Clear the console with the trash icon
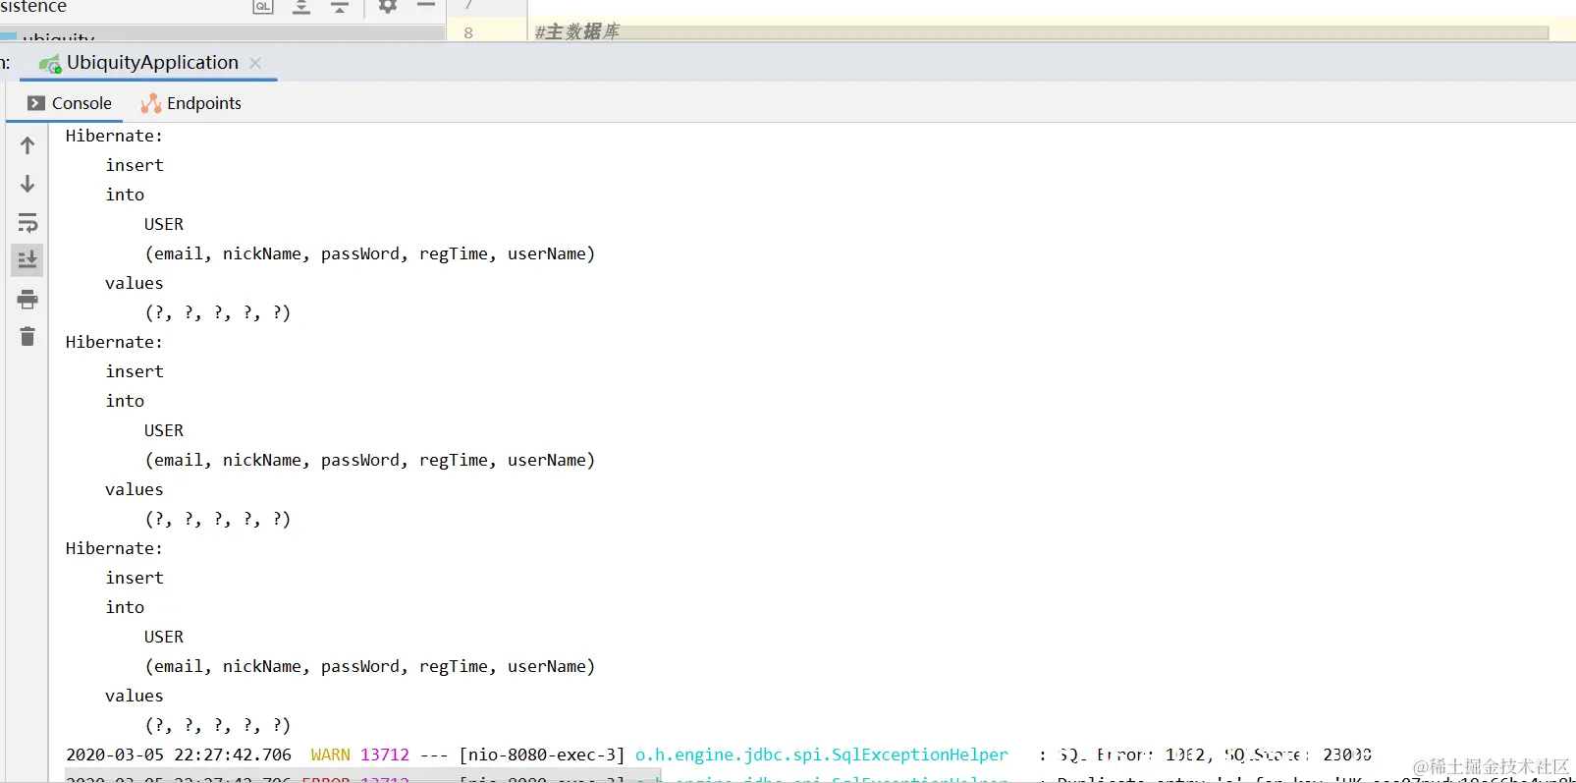The width and height of the screenshot is (1576, 783). 27,337
